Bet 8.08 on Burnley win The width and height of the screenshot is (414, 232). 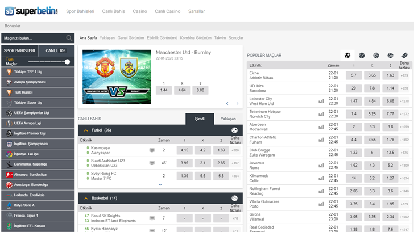tap(200, 90)
